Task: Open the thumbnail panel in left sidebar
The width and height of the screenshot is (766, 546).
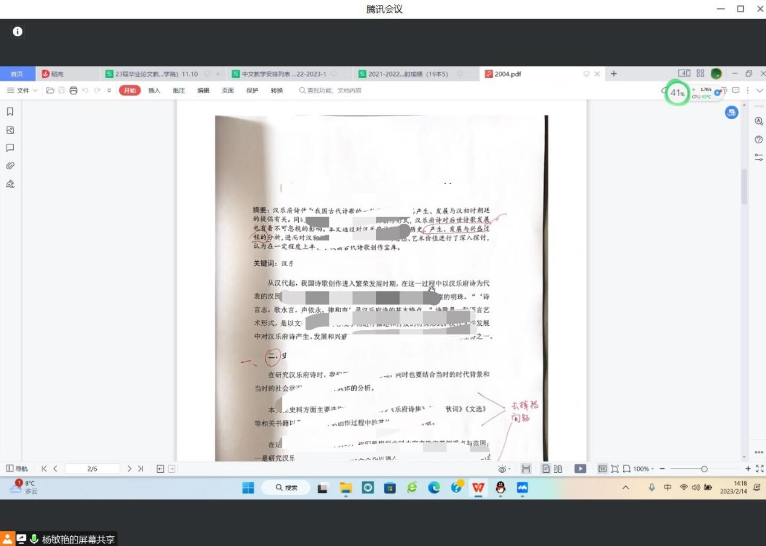Action: pos(10,130)
